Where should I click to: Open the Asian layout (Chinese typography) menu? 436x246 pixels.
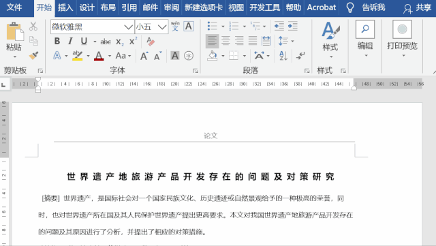[262, 56]
